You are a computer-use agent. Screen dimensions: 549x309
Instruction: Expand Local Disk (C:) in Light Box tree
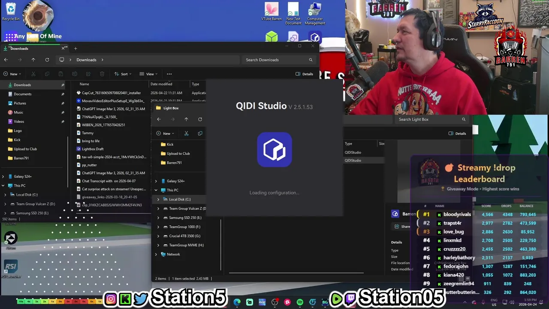158,199
